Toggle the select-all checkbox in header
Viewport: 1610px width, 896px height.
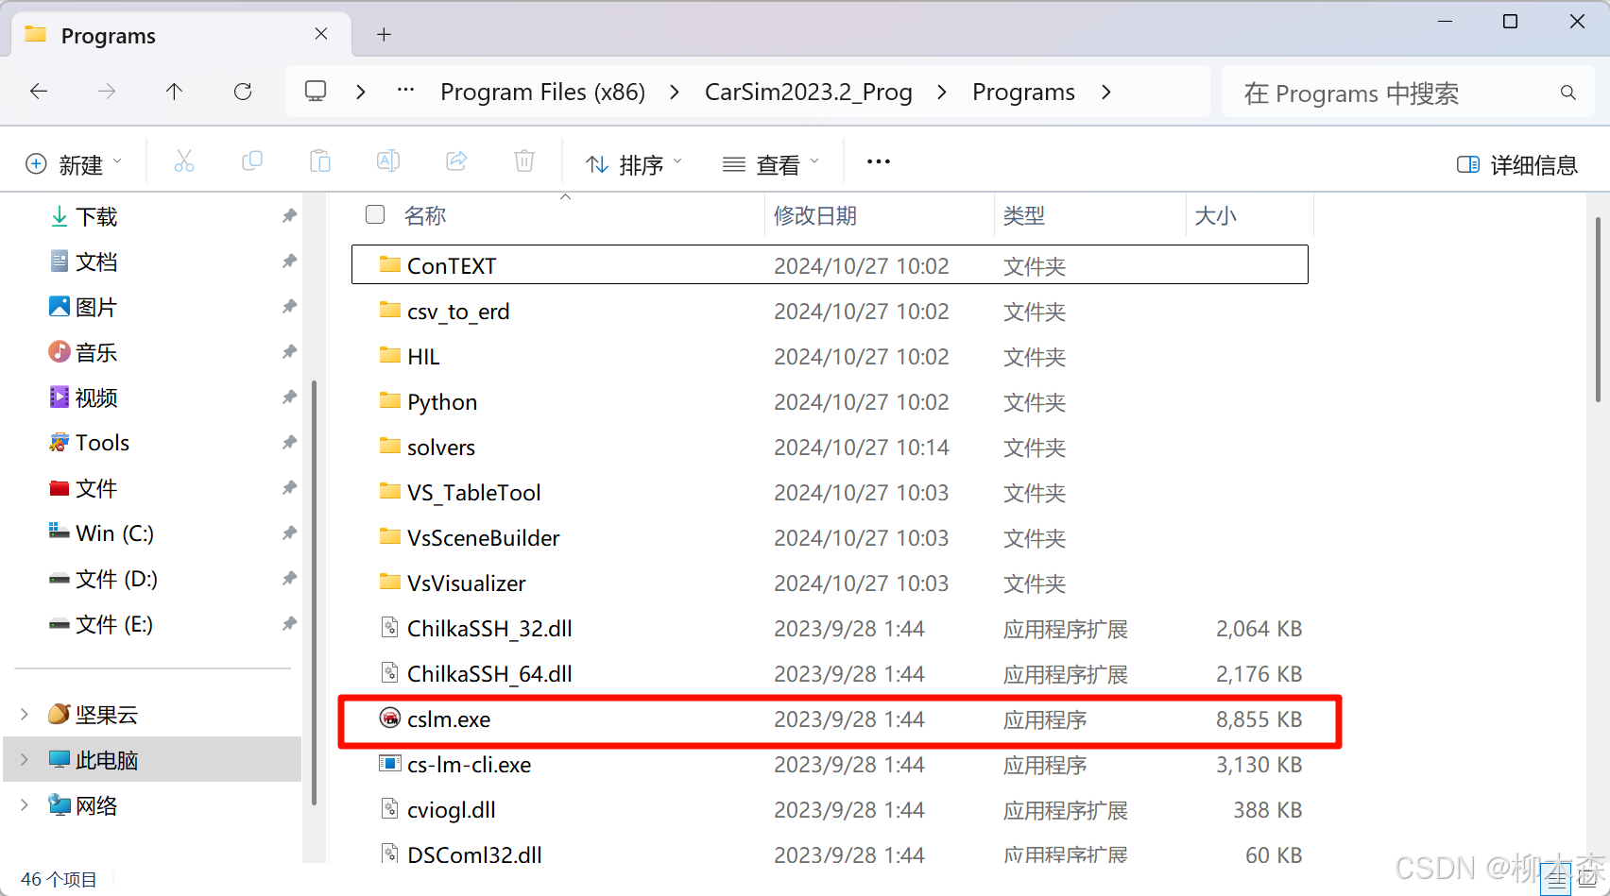375,215
